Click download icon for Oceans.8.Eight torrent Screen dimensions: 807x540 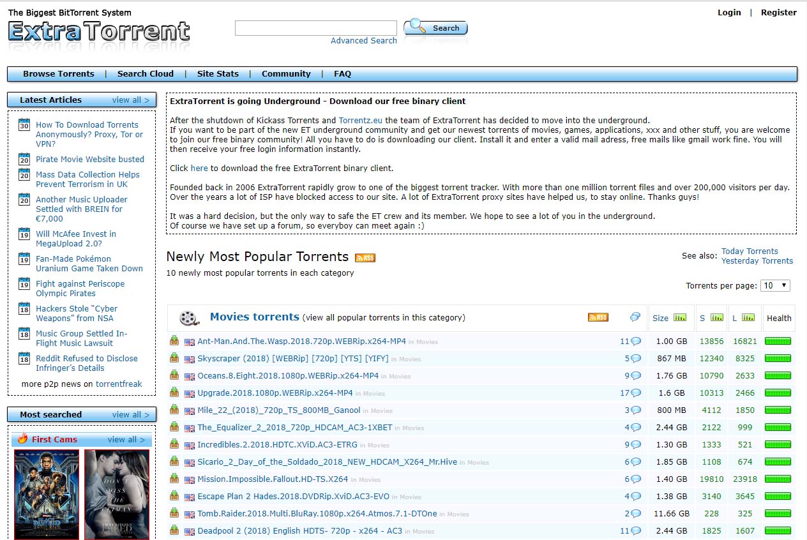[x=174, y=375]
